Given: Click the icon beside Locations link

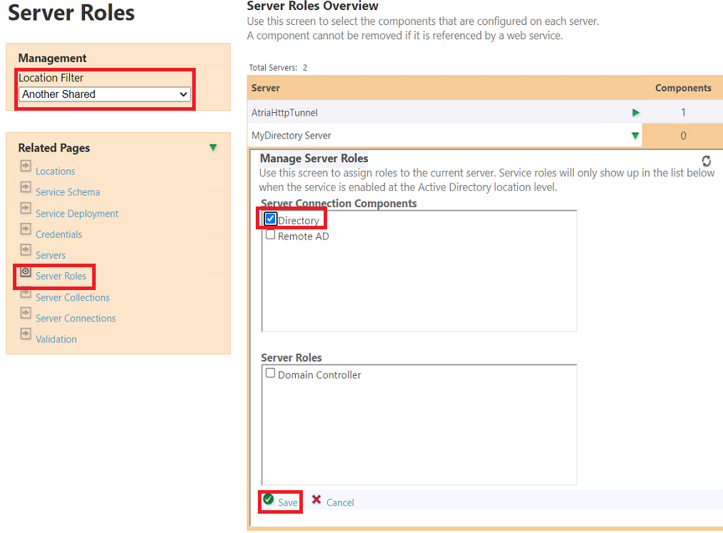Looking at the screenshot, I should pos(26,166).
